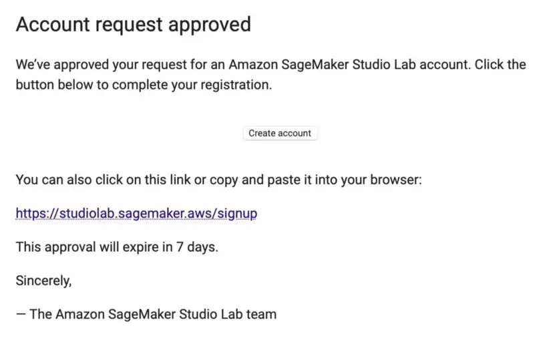
Task: Click "button below" in the first paragraph
Action: tap(54, 85)
